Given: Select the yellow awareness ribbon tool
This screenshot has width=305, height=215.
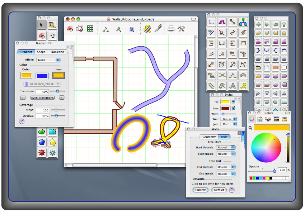Looking at the screenshot, I should pos(243,86).
